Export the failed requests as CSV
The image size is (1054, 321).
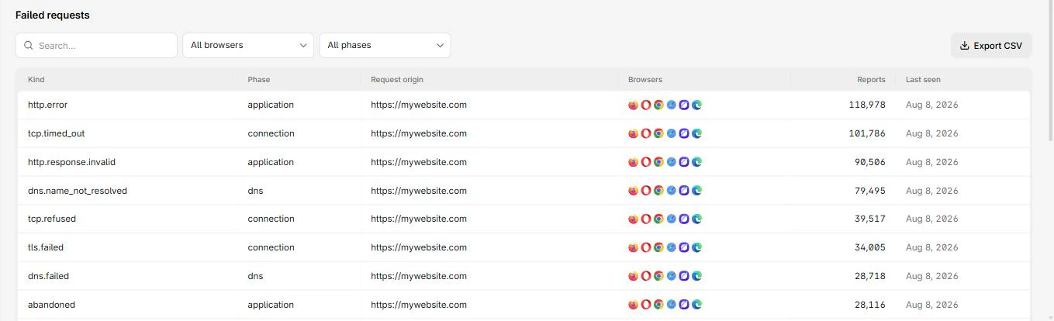point(991,46)
